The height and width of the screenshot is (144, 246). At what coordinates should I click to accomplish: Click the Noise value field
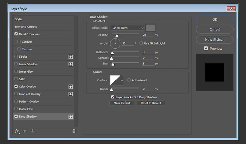pos(148,89)
